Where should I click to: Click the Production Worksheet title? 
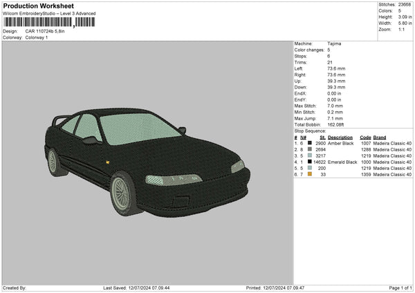(38, 6)
